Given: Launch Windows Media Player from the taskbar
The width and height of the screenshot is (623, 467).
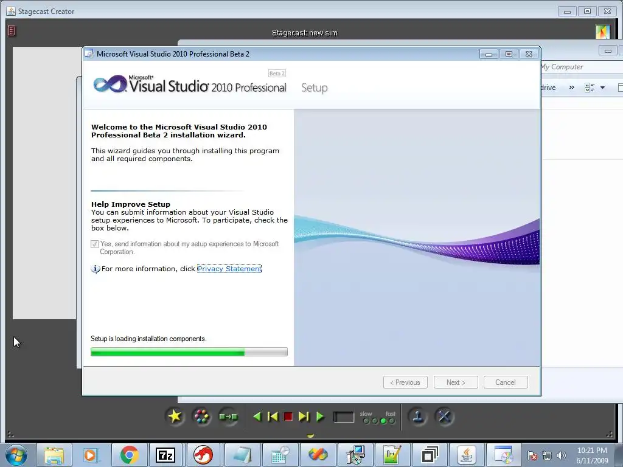Looking at the screenshot, I should 91,455.
